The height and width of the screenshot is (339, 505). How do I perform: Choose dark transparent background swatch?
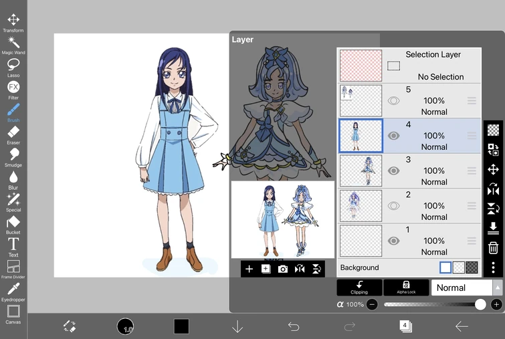(x=472, y=267)
